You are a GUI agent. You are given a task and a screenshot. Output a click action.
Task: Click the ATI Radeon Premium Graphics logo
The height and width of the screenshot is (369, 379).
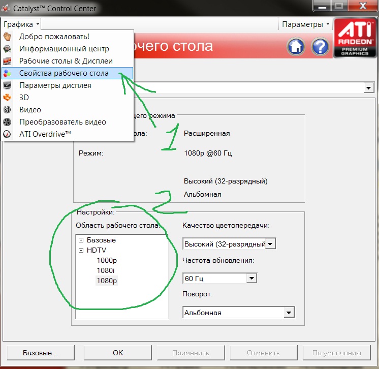click(x=355, y=38)
